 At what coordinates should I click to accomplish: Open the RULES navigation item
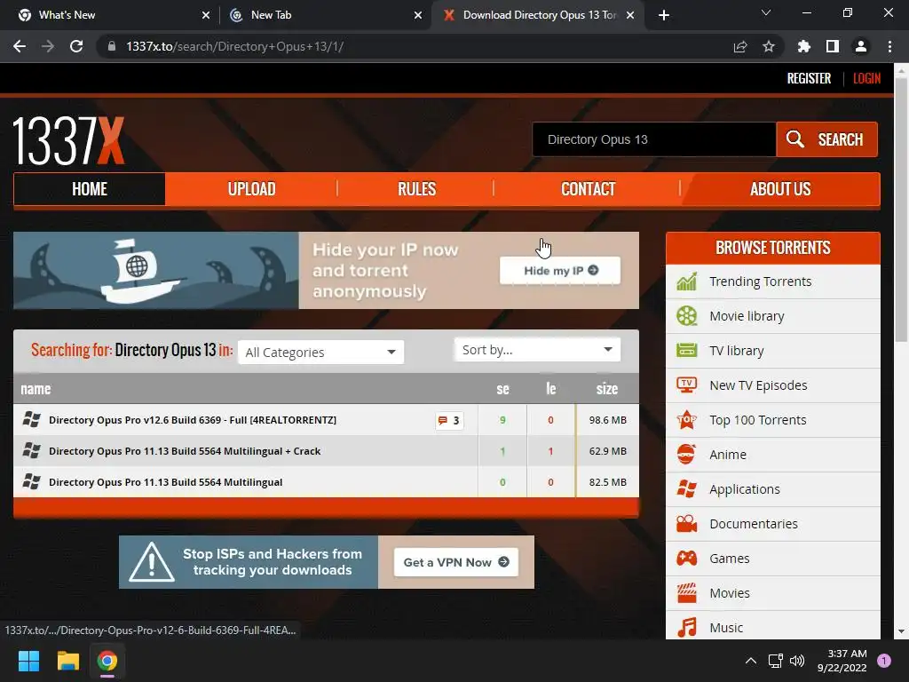[x=416, y=189]
